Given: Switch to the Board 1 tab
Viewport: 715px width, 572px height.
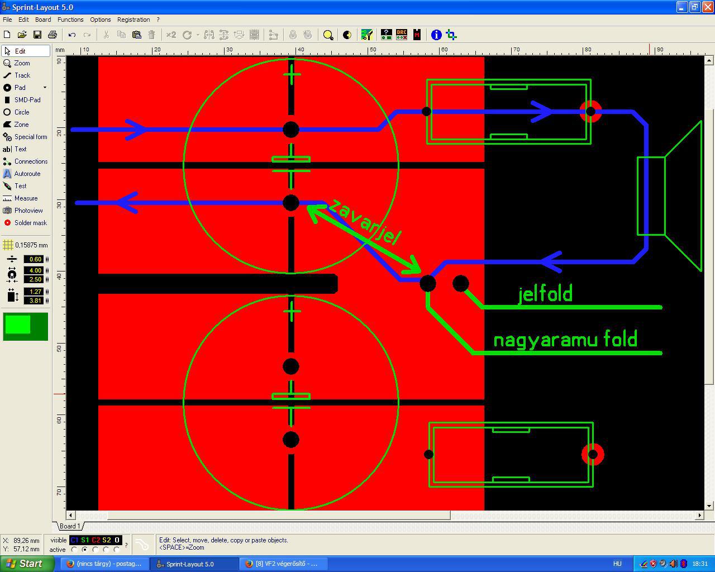Looking at the screenshot, I should click(70, 526).
